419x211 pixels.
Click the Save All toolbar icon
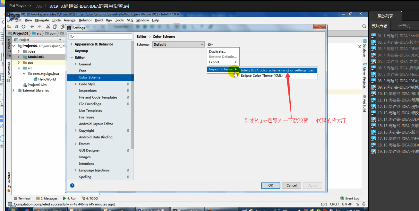coord(16,27)
